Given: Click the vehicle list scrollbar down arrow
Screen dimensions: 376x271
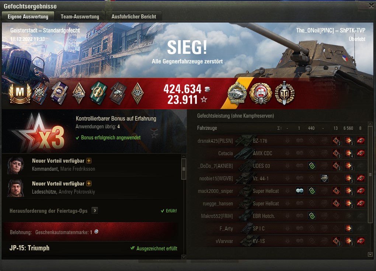Looking at the screenshot, I should tap(370, 254).
